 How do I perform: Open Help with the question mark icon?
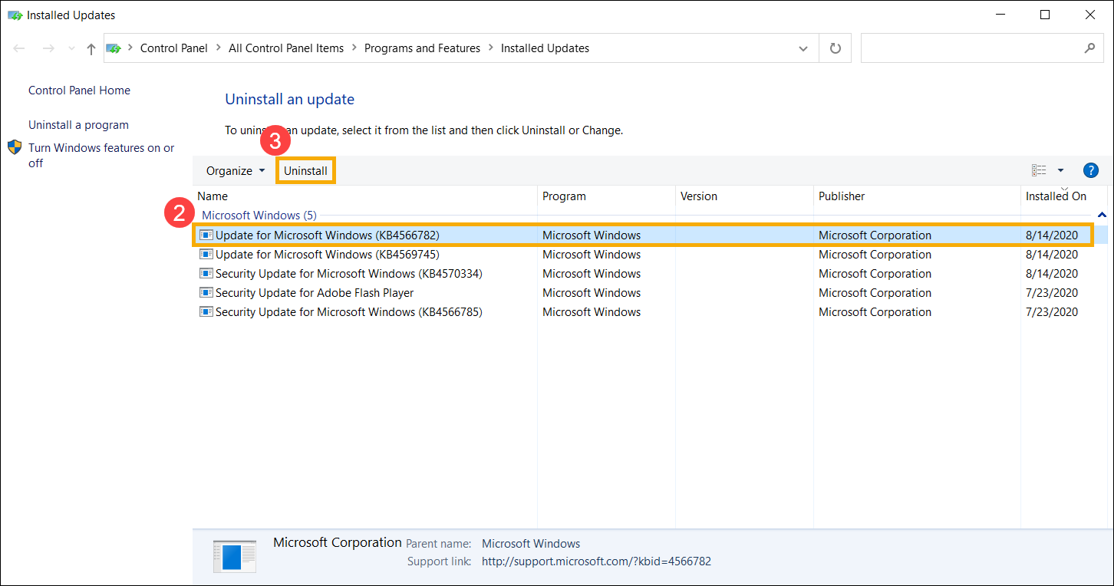(1090, 170)
